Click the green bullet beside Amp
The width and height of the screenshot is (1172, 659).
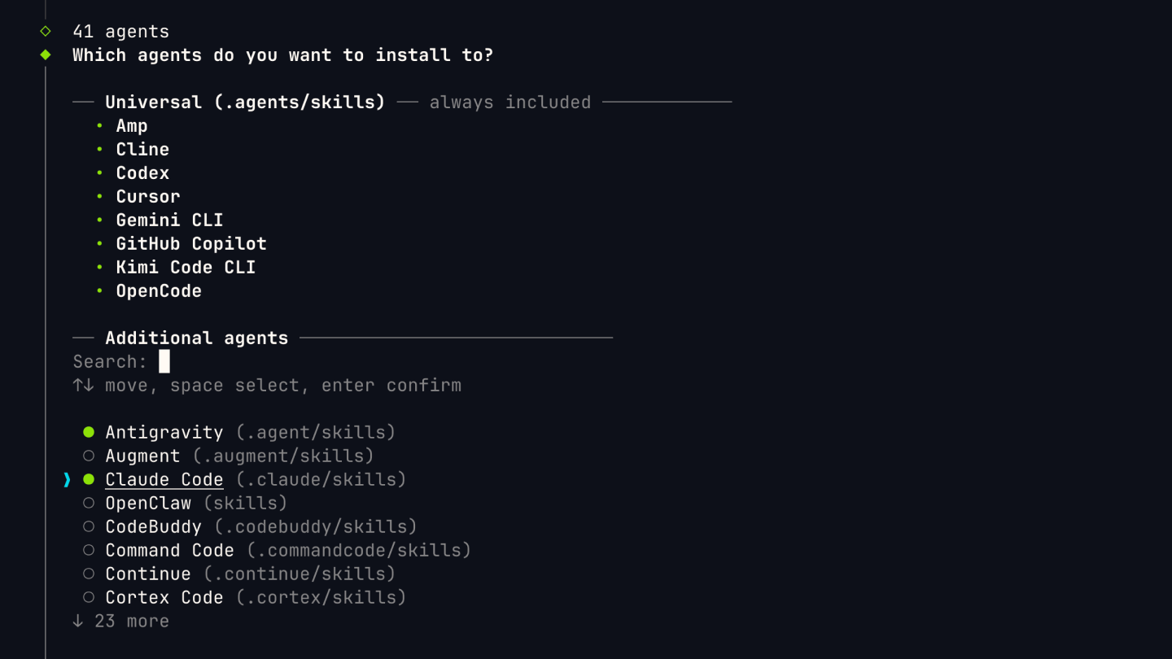(99, 125)
